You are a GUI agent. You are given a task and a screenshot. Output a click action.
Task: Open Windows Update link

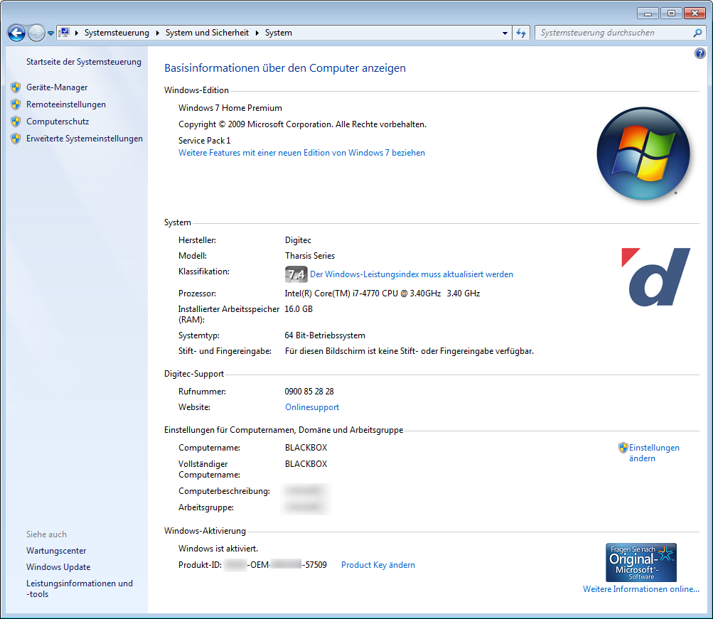point(58,567)
